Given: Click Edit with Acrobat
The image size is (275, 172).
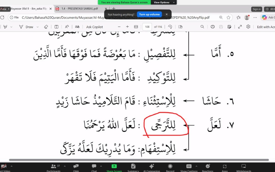Looking at the screenshot, I should pos(266,27).
